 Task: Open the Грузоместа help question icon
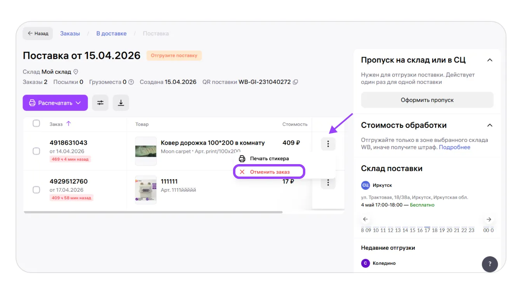tap(131, 82)
